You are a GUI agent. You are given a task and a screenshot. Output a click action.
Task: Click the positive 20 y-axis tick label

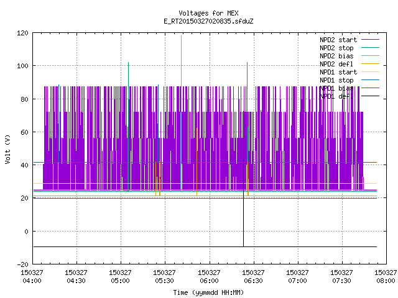(x=24, y=198)
